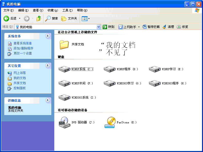This screenshot has width=203, height=152.
Task: Click the Views grid icon
Action: pyautogui.click(x=84, y=18)
